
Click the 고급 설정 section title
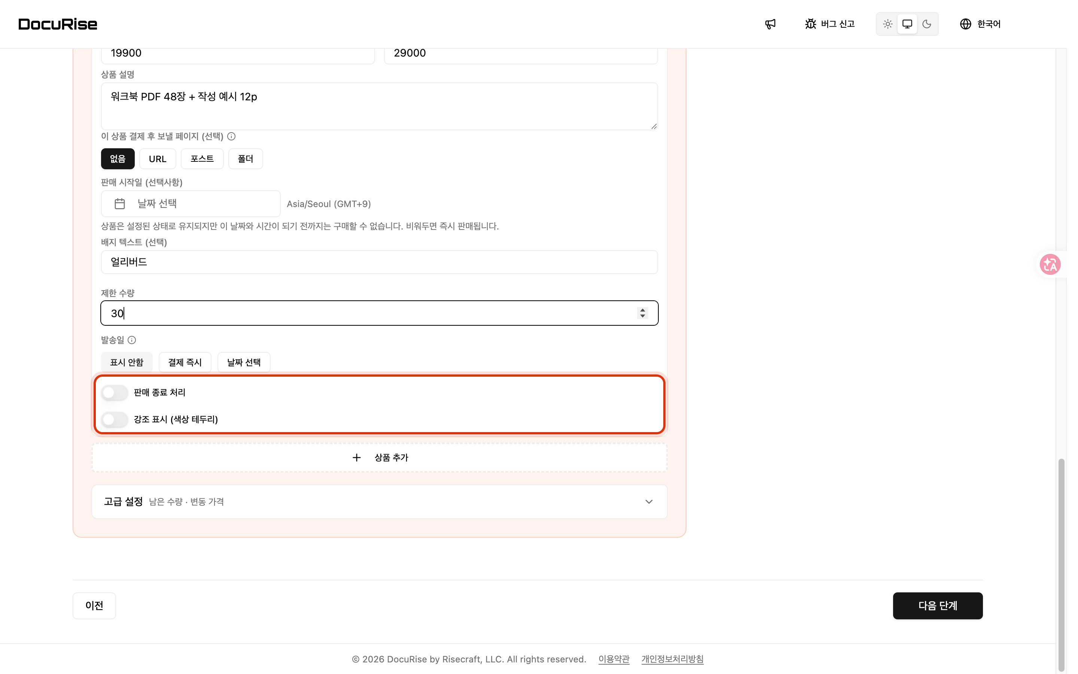coord(124,502)
